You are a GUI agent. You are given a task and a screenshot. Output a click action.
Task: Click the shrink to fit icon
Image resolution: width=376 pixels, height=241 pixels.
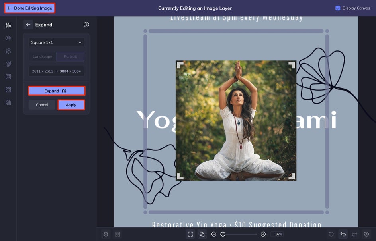click(202, 234)
